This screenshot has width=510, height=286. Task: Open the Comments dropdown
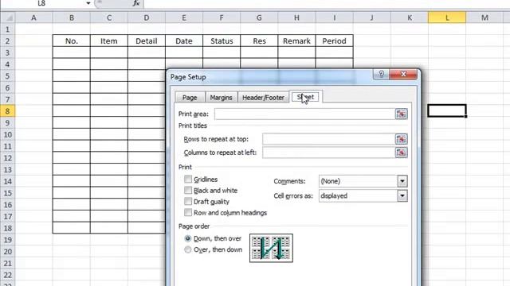pos(402,181)
